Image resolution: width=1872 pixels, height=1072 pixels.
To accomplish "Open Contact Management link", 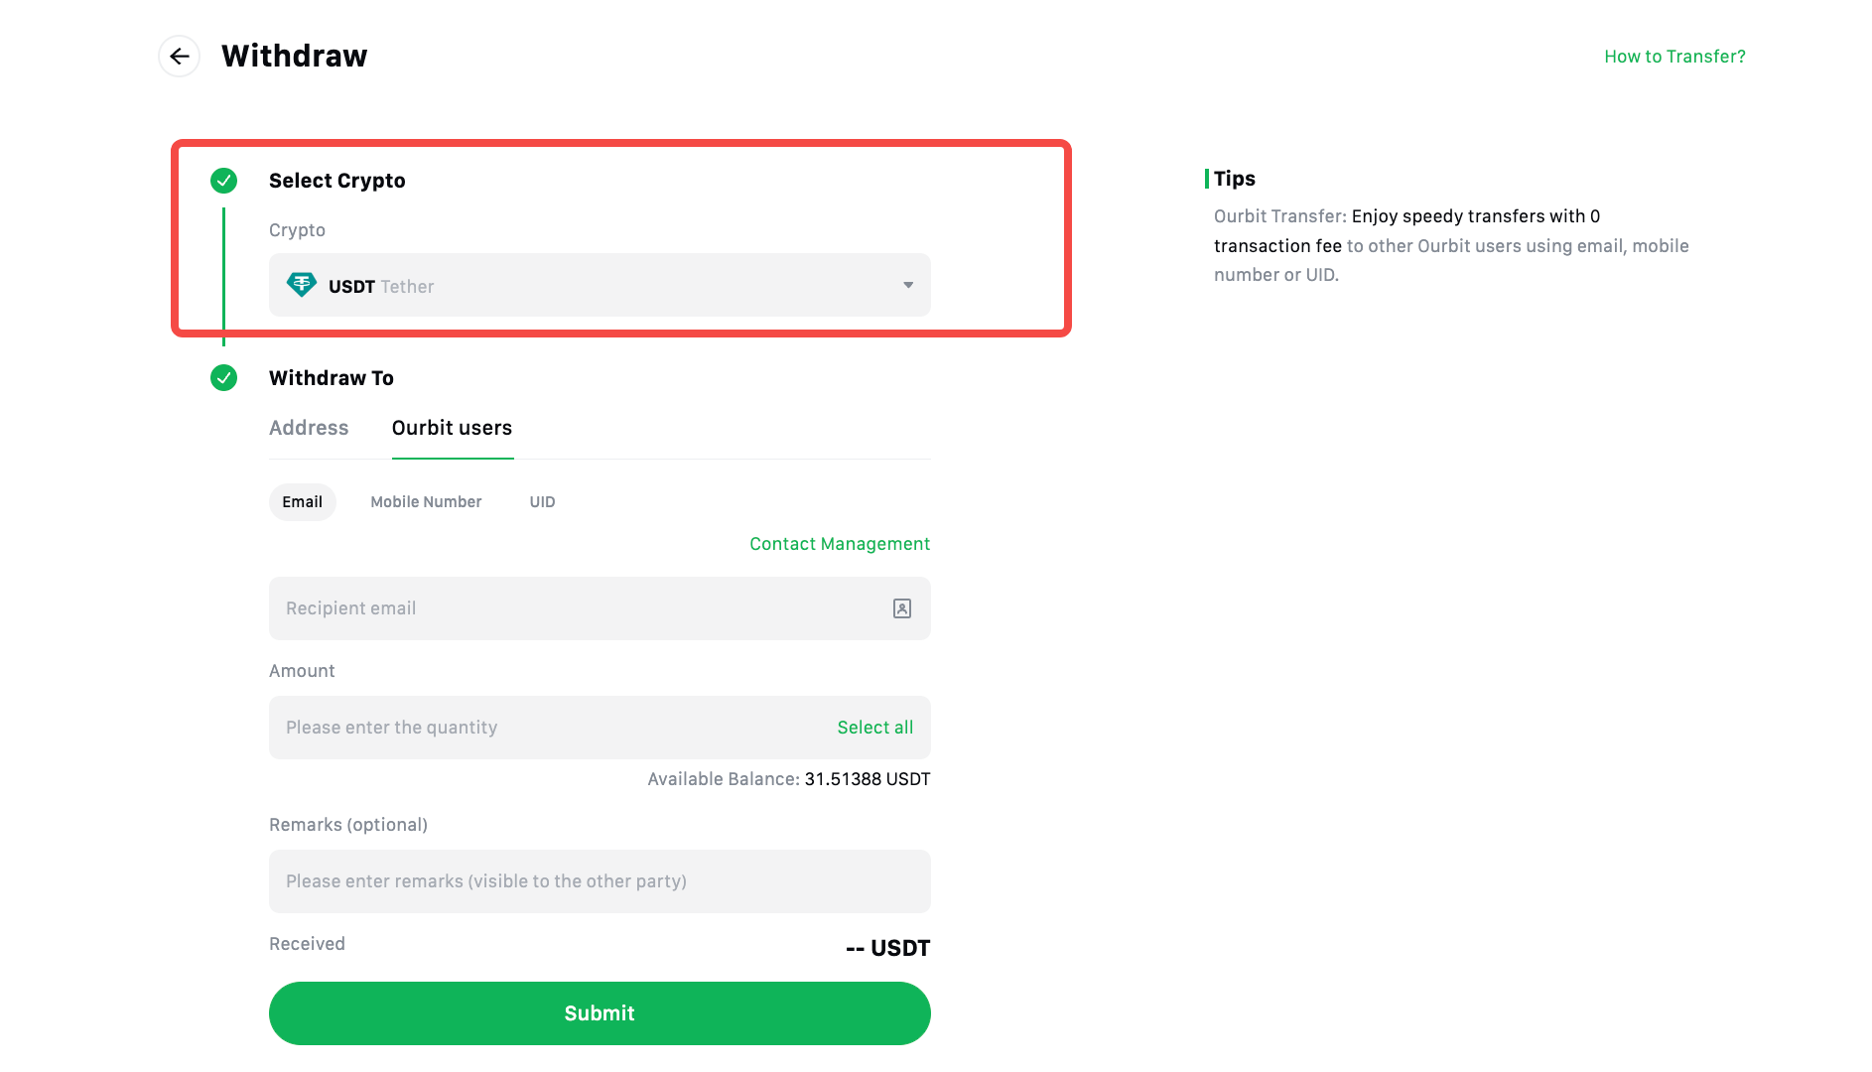I will tap(839, 544).
